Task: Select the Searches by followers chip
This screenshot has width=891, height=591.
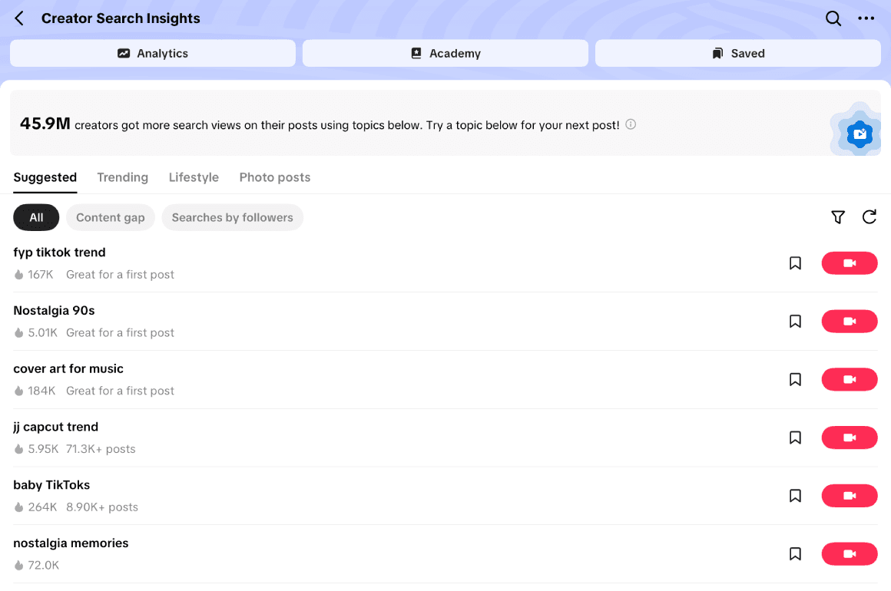Action: point(233,217)
